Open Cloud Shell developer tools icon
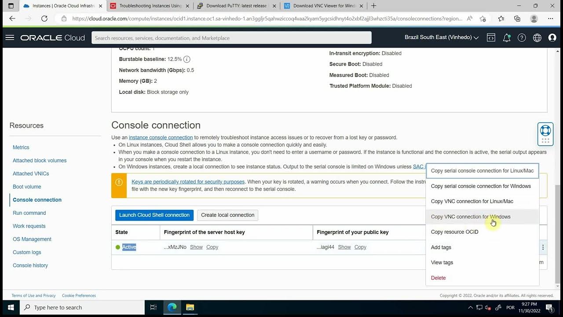The image size is (563, 317). click(491, 38)
